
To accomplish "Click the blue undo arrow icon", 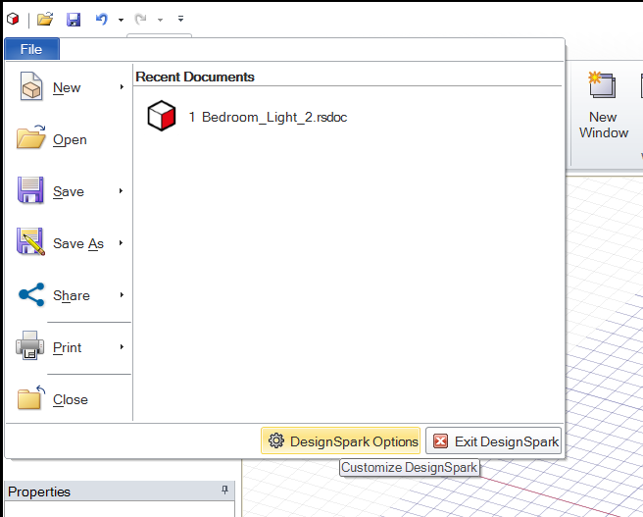I will coord(101,19).
